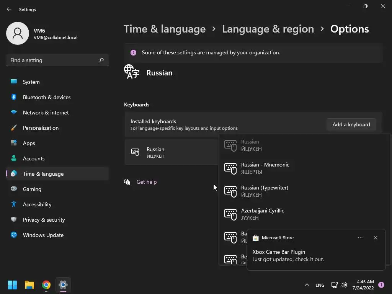Click the ENG language indicator in taskbar
The image size is (392, 294).
[320, 285]
